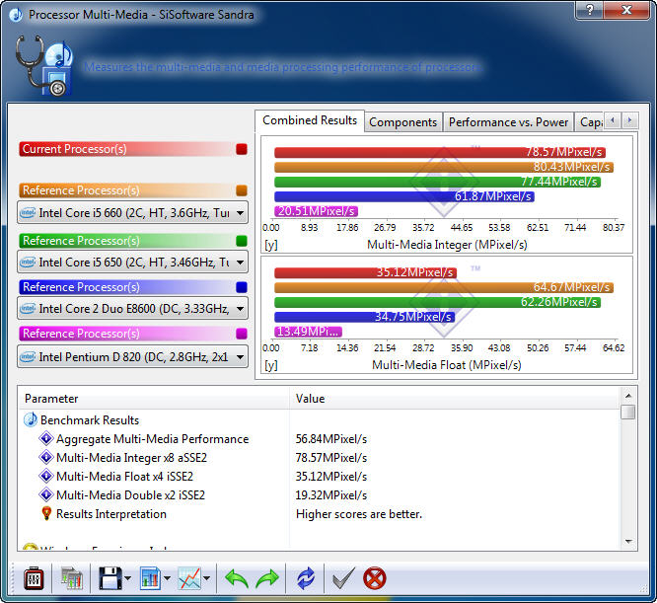Click the floppy disk save icon
Image resolution: width=657 pixels, height=603 pixels.
[x=110, y=578]
